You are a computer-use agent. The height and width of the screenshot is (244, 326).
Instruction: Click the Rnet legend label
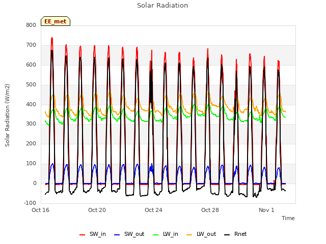pos(240,234)
